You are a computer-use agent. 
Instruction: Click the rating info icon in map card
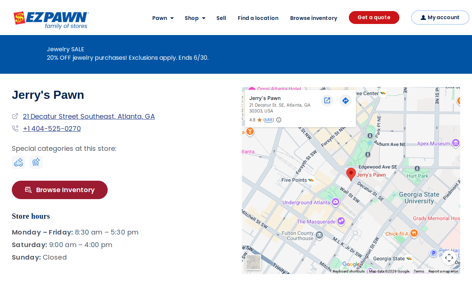[279, 120]
